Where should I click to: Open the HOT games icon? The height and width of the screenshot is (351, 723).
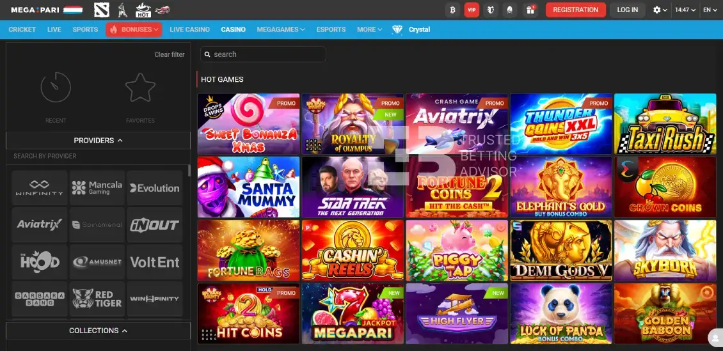[x=143, y=10]
